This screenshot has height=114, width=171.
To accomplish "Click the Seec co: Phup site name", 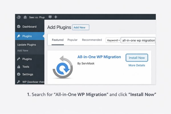I will coord(37,17).
